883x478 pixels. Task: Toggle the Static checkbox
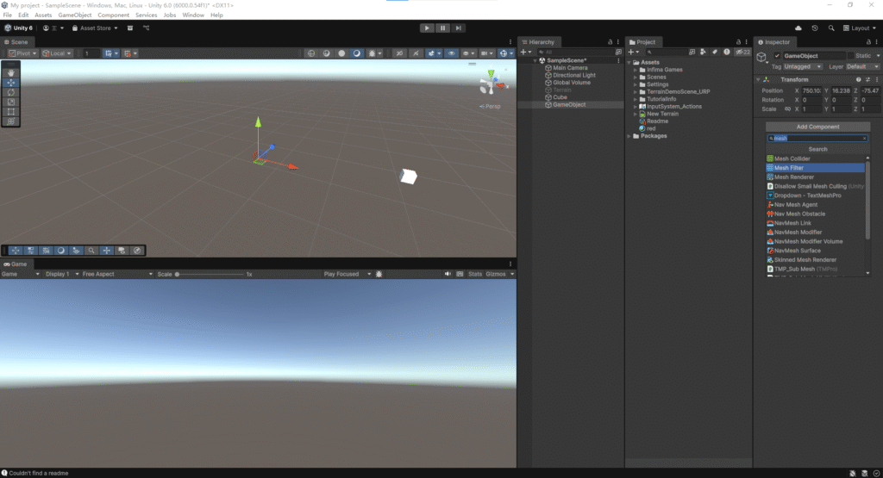(x=851, y=56)
